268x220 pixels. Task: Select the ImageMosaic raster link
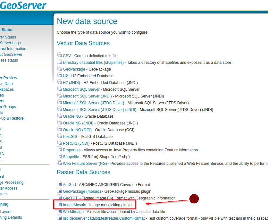click(74, 205)
